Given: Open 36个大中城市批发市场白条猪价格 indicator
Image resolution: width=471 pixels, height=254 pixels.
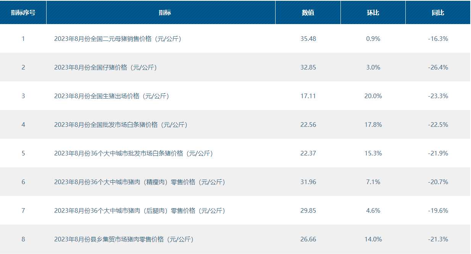Looking at the screenshot, I should pyautogui.click(x=133, y=153).
